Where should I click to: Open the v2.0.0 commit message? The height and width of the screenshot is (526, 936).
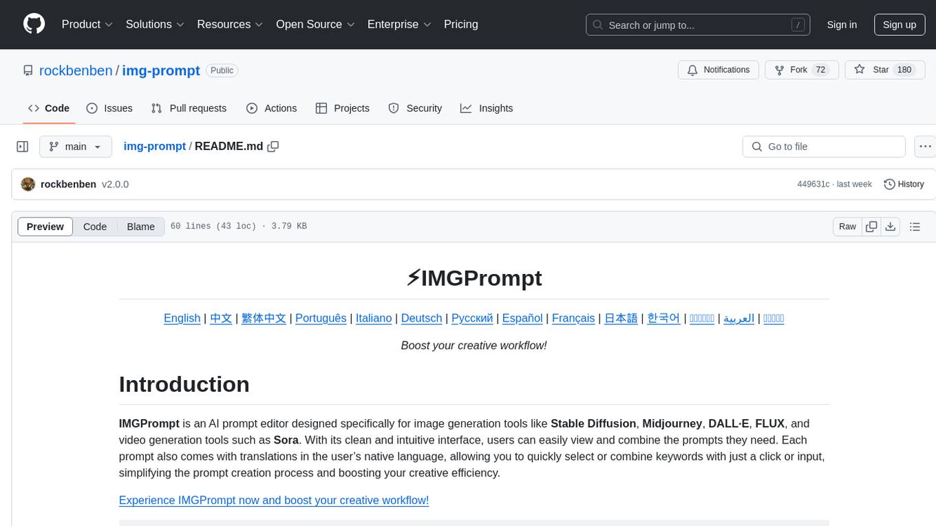coord(115,185)
